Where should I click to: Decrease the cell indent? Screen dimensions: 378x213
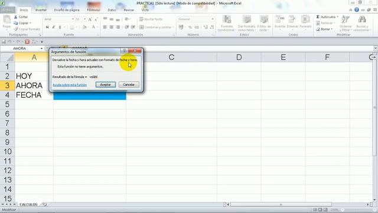point(127,27)
